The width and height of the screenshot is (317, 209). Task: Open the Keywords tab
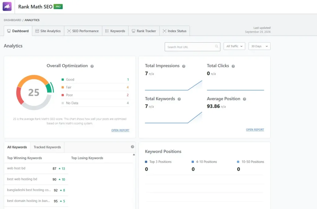point(115,31)
